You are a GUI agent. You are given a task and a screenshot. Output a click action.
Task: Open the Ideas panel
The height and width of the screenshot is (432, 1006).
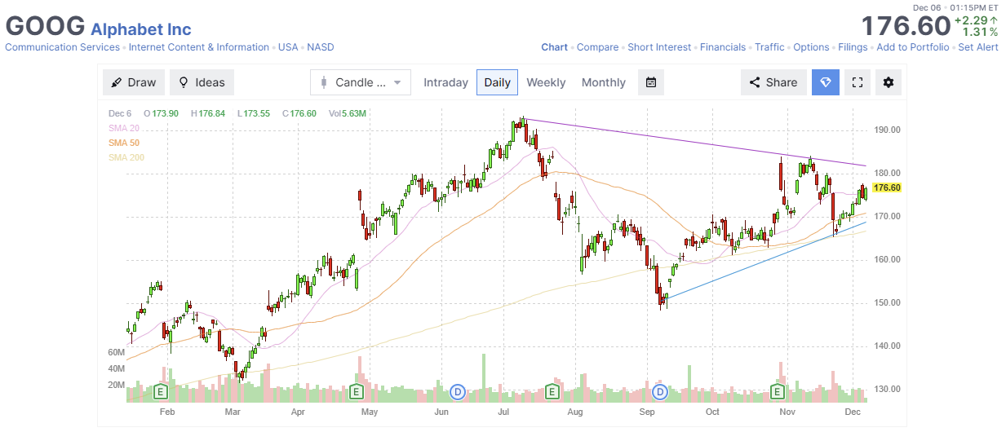pos(202,82)
